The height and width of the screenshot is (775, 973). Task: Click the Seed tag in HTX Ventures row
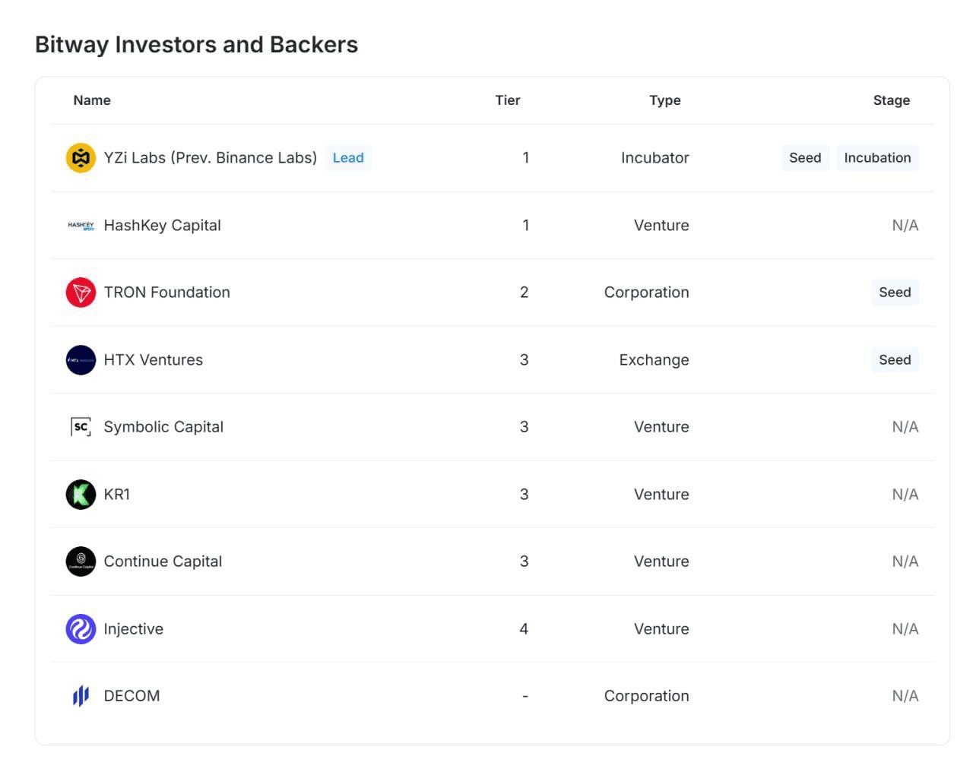pyautogui.click(x=895, y=360)
